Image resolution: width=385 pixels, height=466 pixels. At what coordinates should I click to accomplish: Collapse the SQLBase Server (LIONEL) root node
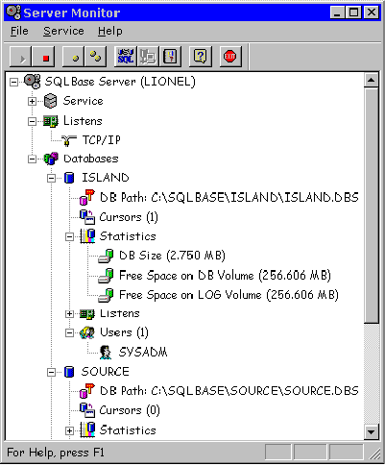point(13,82)
